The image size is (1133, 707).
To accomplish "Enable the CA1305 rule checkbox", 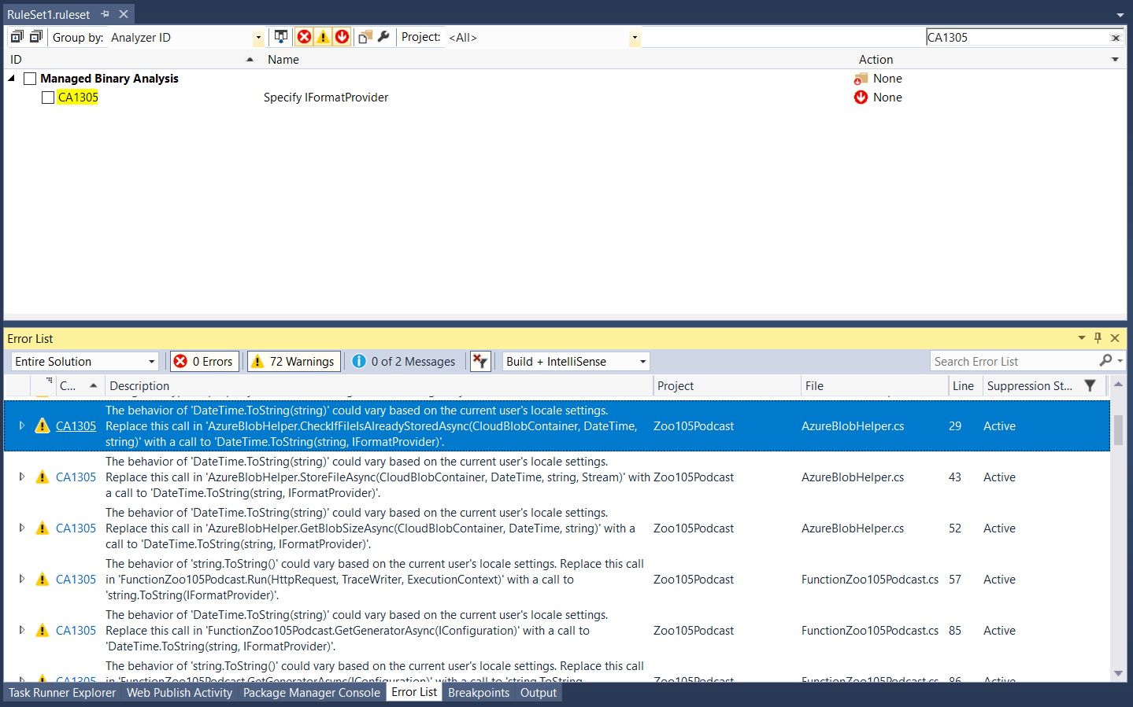I will (48, 98).
